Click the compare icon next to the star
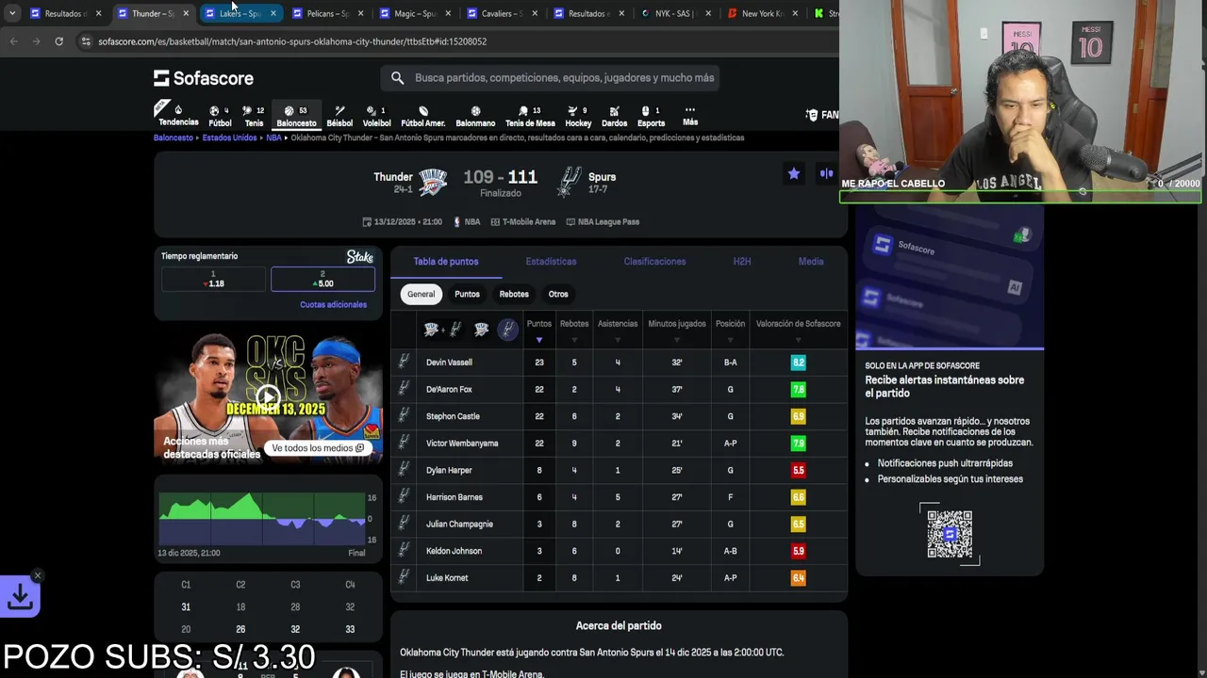1207x678 pixels. 826,173
